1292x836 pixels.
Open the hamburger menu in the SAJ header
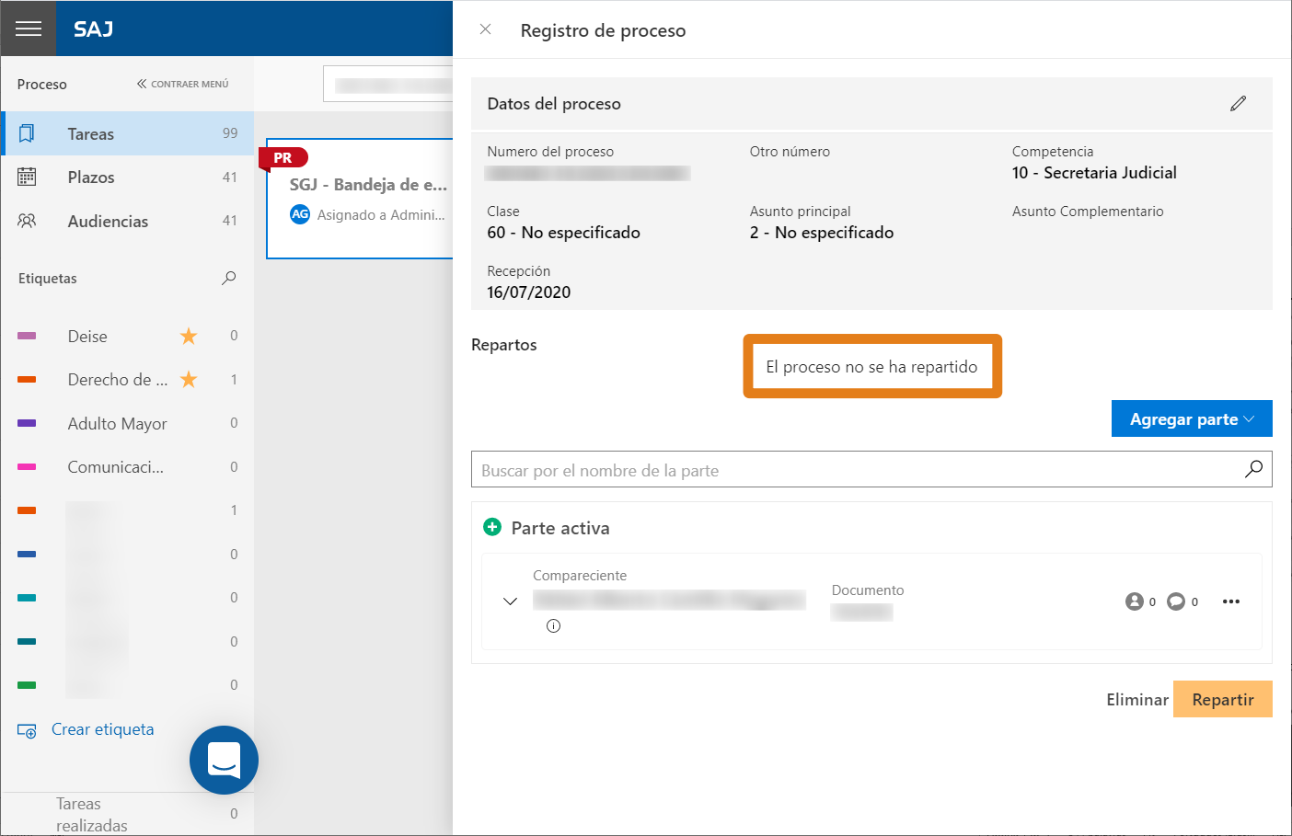pos(29,29)
